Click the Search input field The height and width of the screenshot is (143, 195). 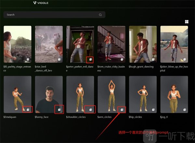click(54, 15)
